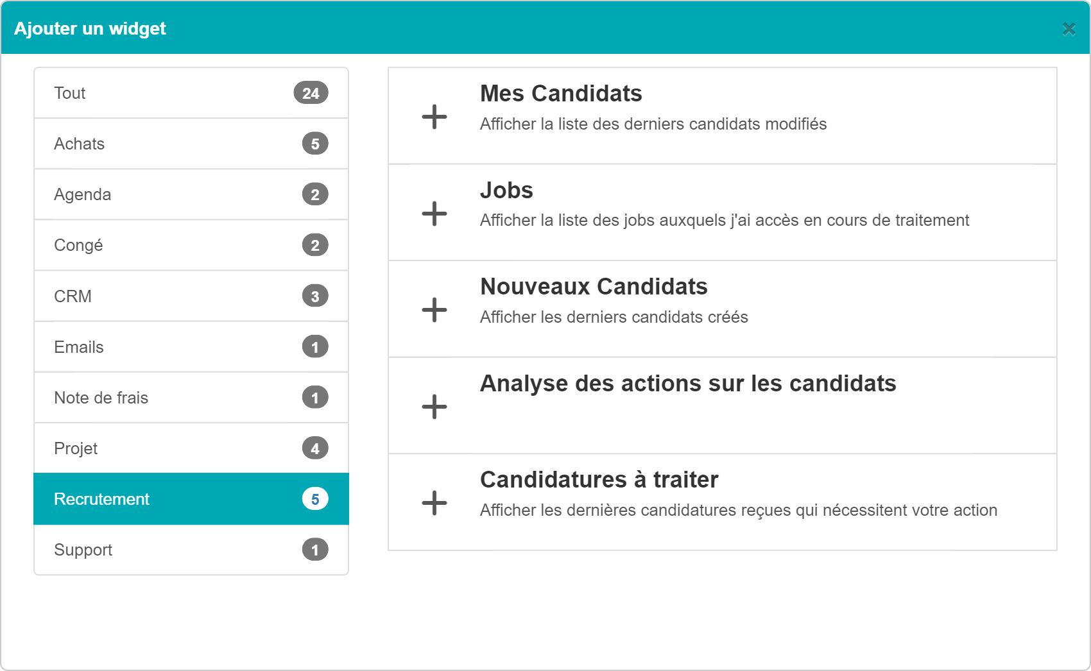
Task: Add the Jobs widget plus icon
Action: pyautogui.click(x=434, y=214)
